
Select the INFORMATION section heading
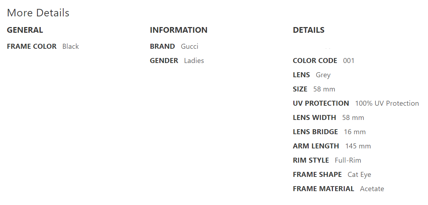(x=179, y=30)
